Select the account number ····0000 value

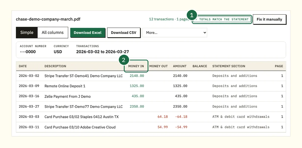tap(28, 52)
